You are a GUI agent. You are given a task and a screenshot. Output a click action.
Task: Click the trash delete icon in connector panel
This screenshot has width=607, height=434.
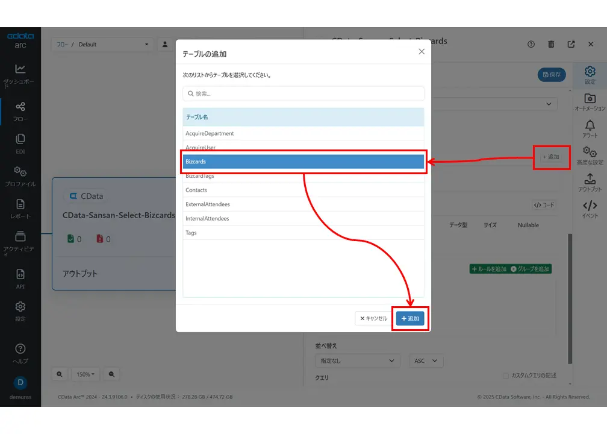pos(551,44)
